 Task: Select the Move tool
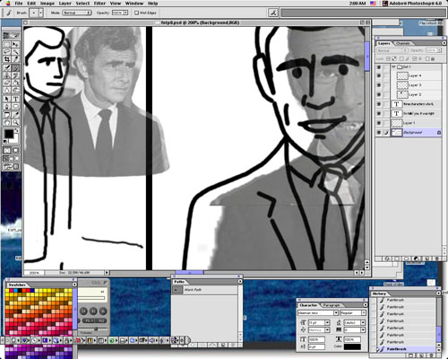coord(15,44)
